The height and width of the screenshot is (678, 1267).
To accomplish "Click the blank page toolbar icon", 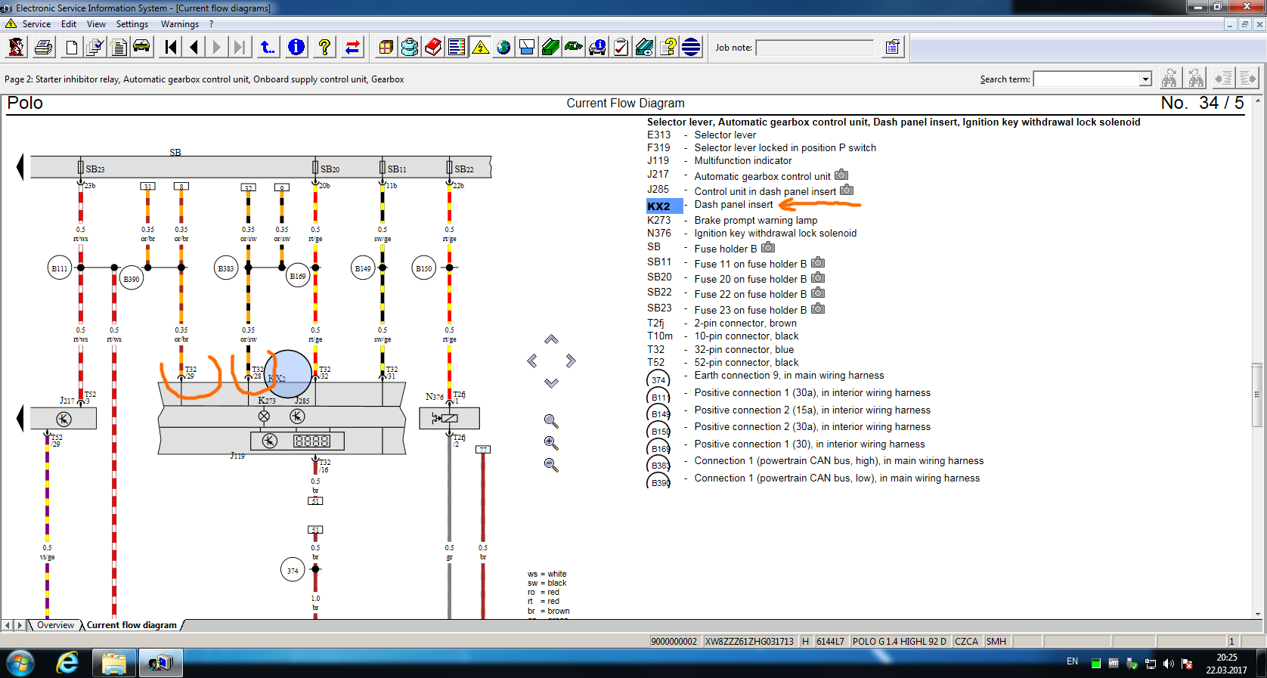I will pos(71,48).
